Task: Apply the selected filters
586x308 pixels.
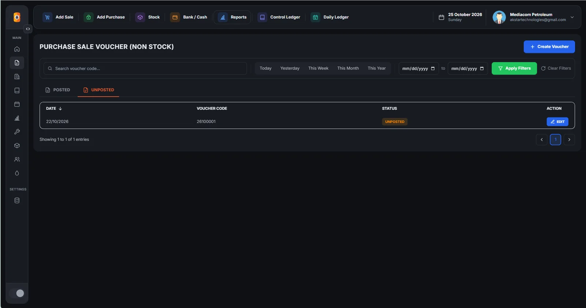Action: 514,68
